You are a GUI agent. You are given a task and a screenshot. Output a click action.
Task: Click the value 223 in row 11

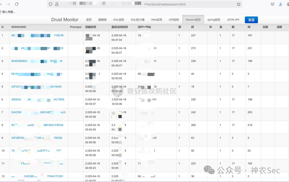(193, 163)
